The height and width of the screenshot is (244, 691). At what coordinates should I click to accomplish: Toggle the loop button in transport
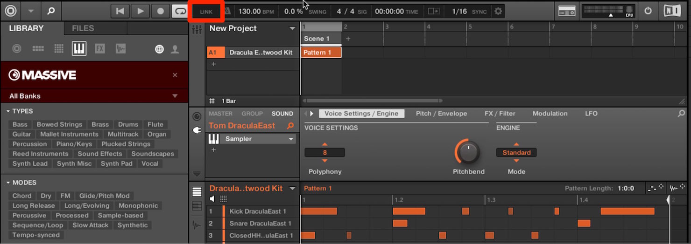pyautogui.click(x=179, y=11)
